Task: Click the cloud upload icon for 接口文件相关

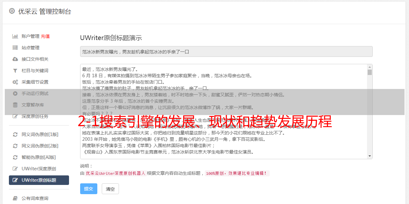Action: (x=15, y=59)
